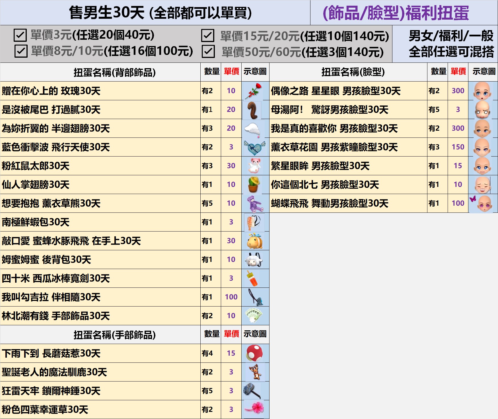Select the purple lavender bear icon
This screenshot has width=498, height=419.
point(254,203)
